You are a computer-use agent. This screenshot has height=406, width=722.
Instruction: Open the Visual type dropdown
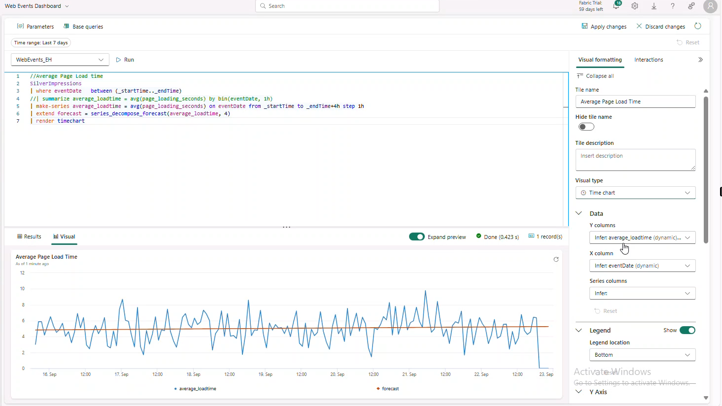[635, 193]
